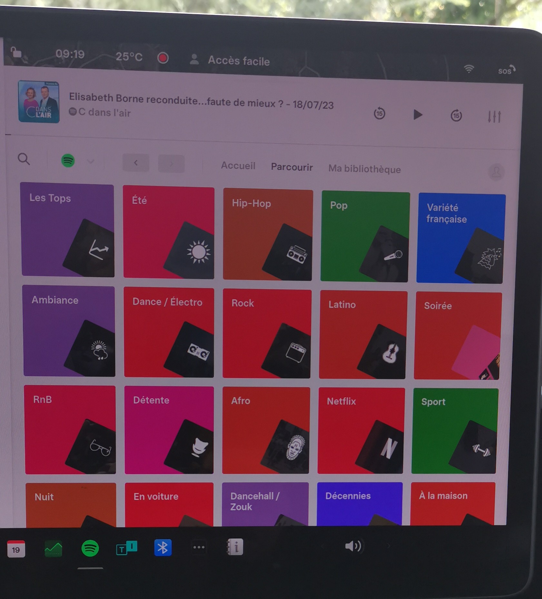The image size is (542, 599).
Task: Switch to the Accueil tab
Action: click(238, 166)
